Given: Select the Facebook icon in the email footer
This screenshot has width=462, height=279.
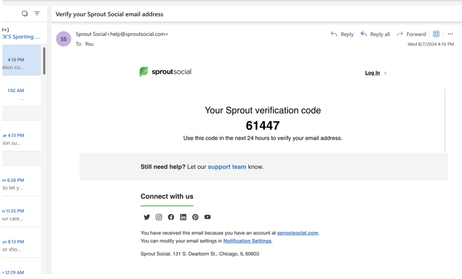Looking at the screenshot, I should (x=171, y=217).
